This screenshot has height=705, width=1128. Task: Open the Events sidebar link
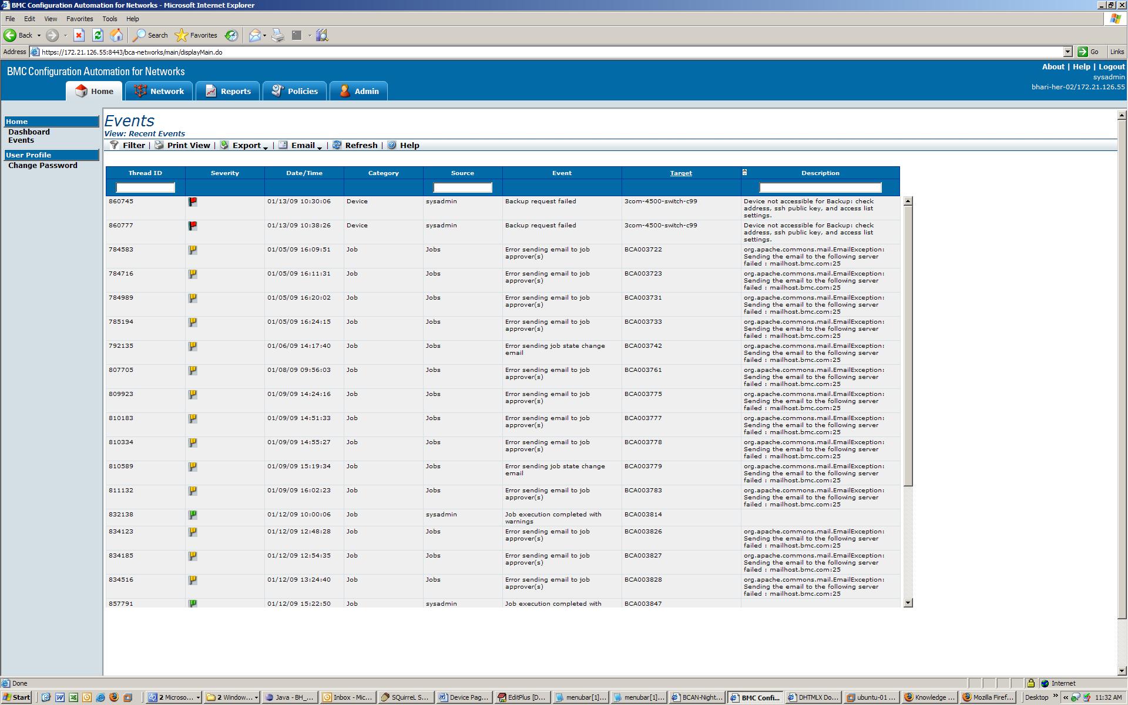21,140
